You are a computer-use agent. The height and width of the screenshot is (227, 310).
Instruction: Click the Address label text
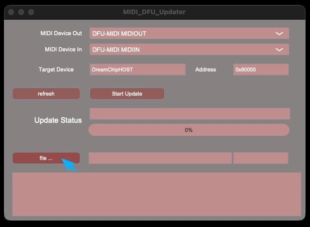click(x=205, y=69)
